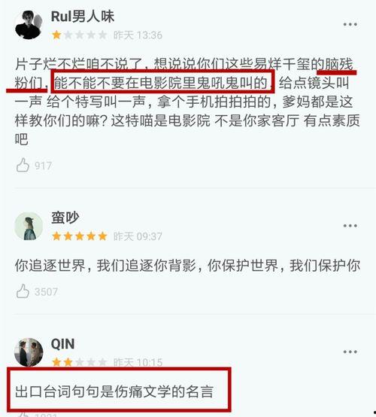Viewport: 376px width, 417px height.
Task: Click the five-star rating on 蛮吵 review
Action: point(80,236)
